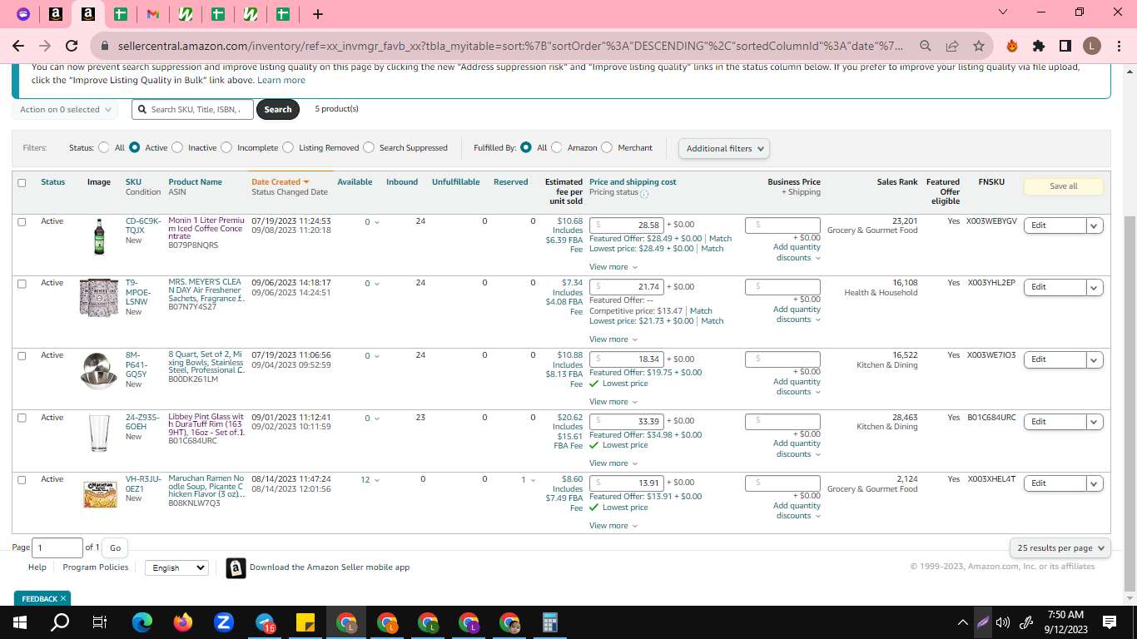Select the Inactive status filter
The width and height of the screenshot is (1137, 639).
click(x=177, y=147)
